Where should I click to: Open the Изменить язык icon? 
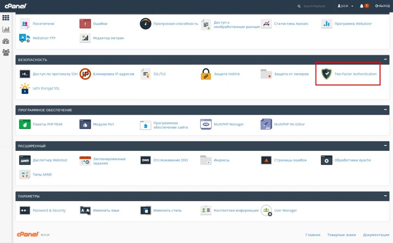(85, 210)
